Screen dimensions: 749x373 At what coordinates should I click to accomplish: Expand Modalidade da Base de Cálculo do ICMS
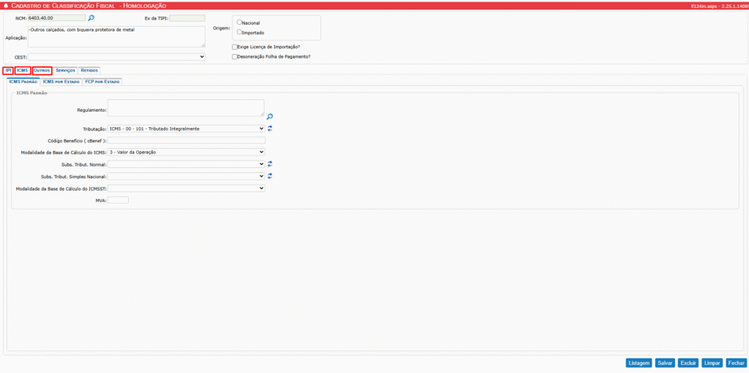pyautogui.click(x=186, y=152)
